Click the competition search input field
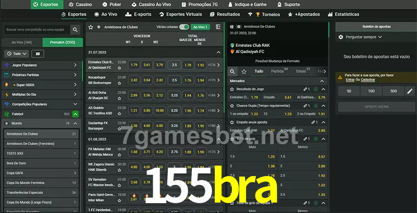This screenshot has height=213, width=417. tap(37, 30)
